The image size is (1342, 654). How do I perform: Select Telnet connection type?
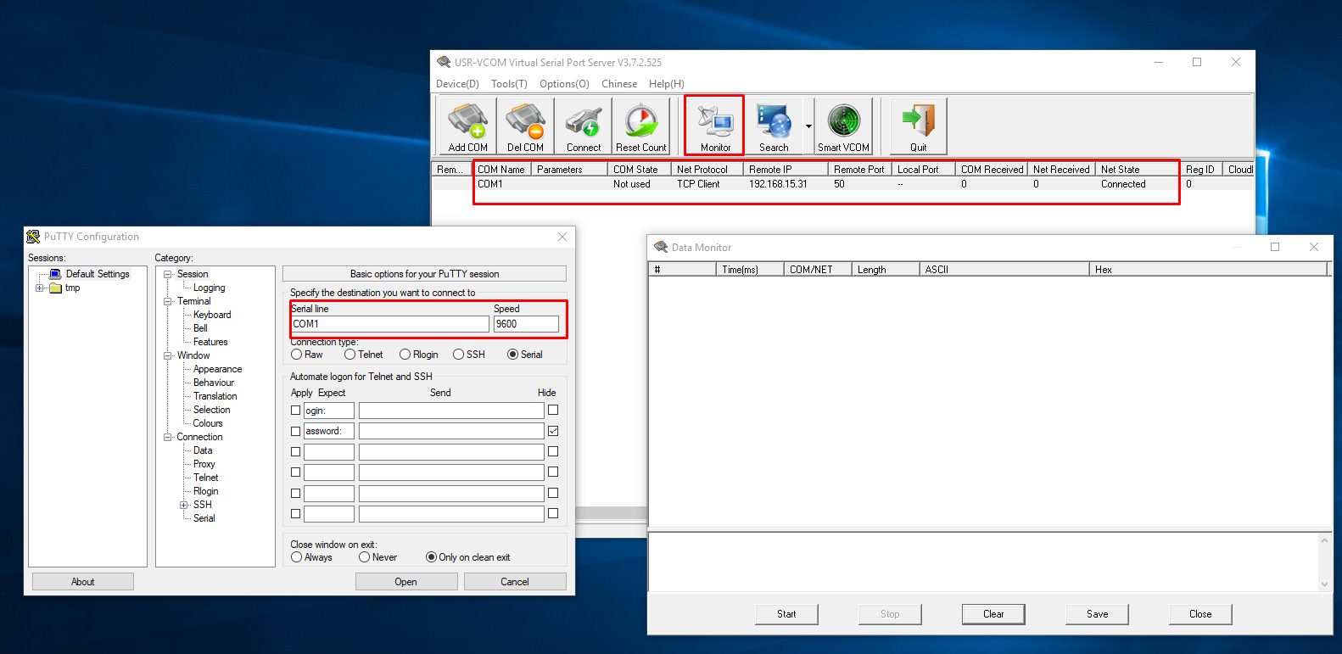pyautogui.click(x=349, y=355)
